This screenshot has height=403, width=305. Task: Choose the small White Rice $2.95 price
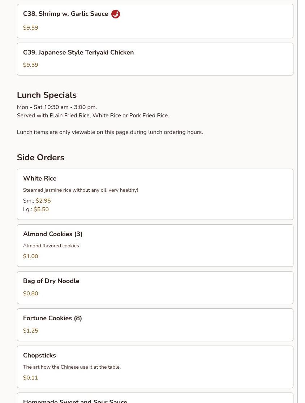tap(43, 201)
